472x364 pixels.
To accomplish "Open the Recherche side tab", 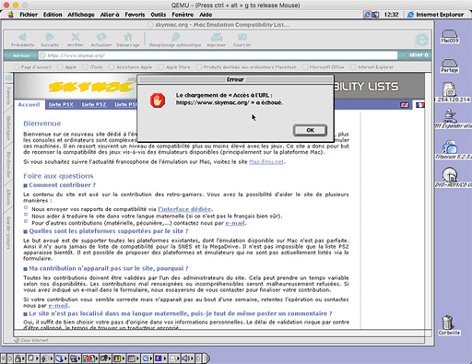I will coord(8,165).
